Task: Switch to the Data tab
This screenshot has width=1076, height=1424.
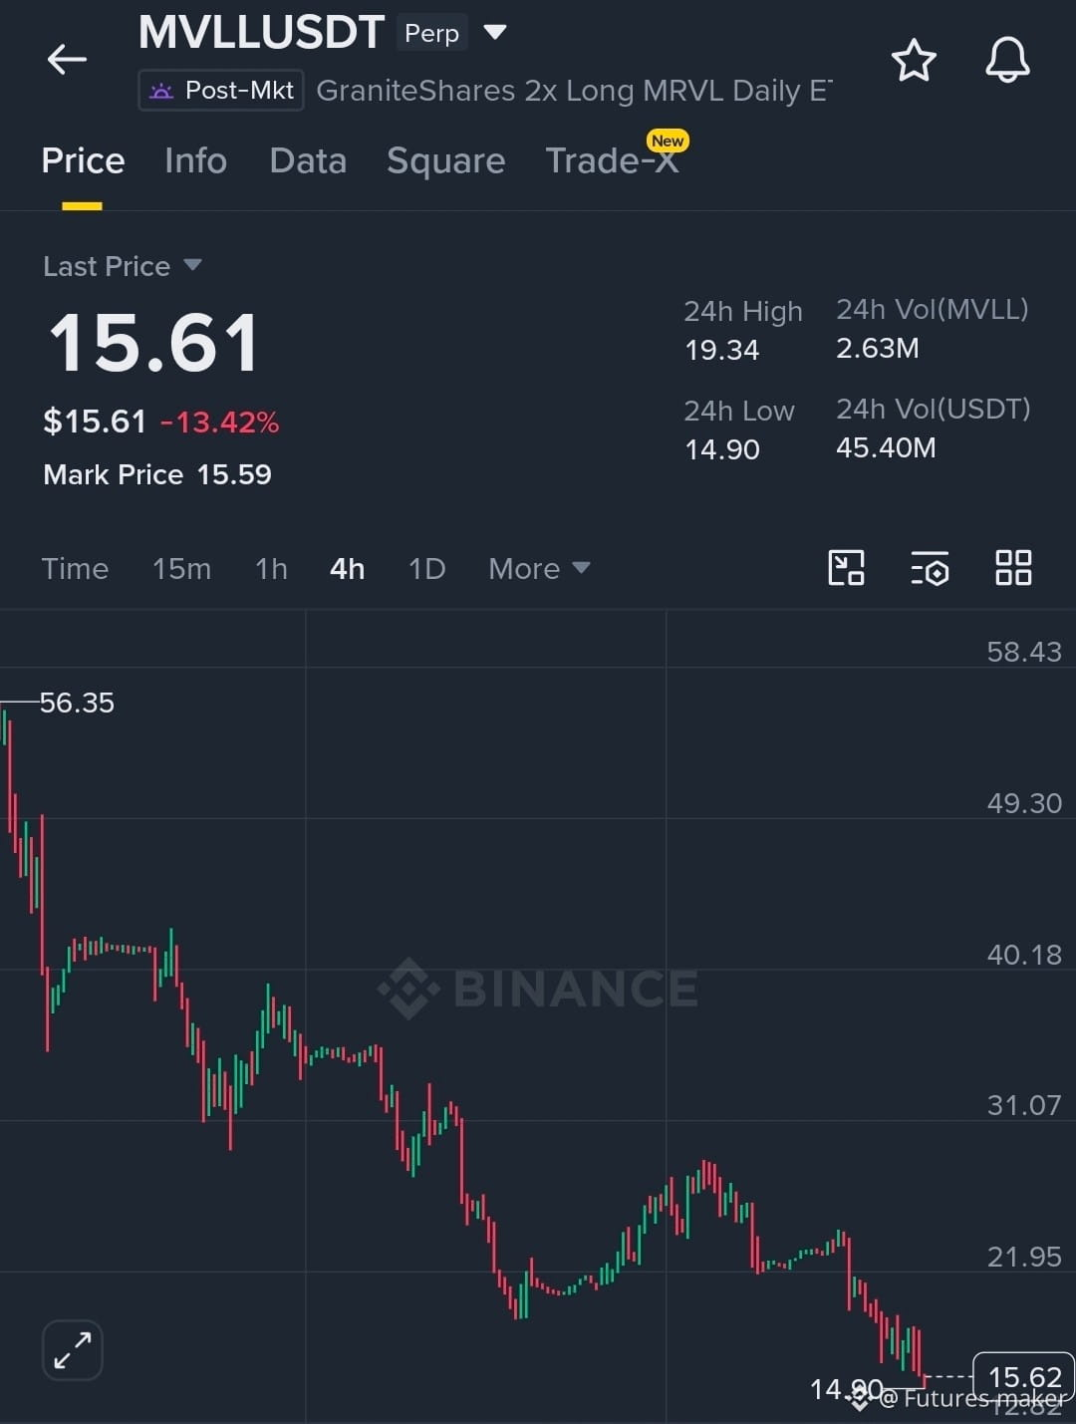Action: (x=308, y=161)
